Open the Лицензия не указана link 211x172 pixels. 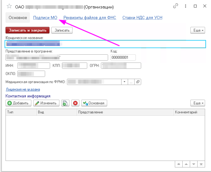[23, 89]
